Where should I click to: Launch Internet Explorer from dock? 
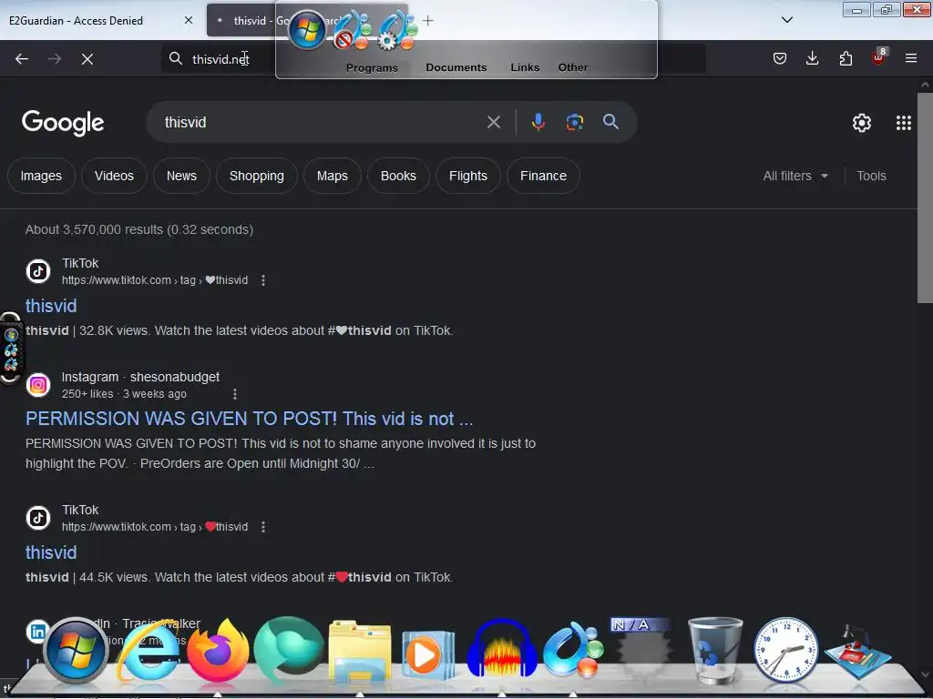[148, 653]
